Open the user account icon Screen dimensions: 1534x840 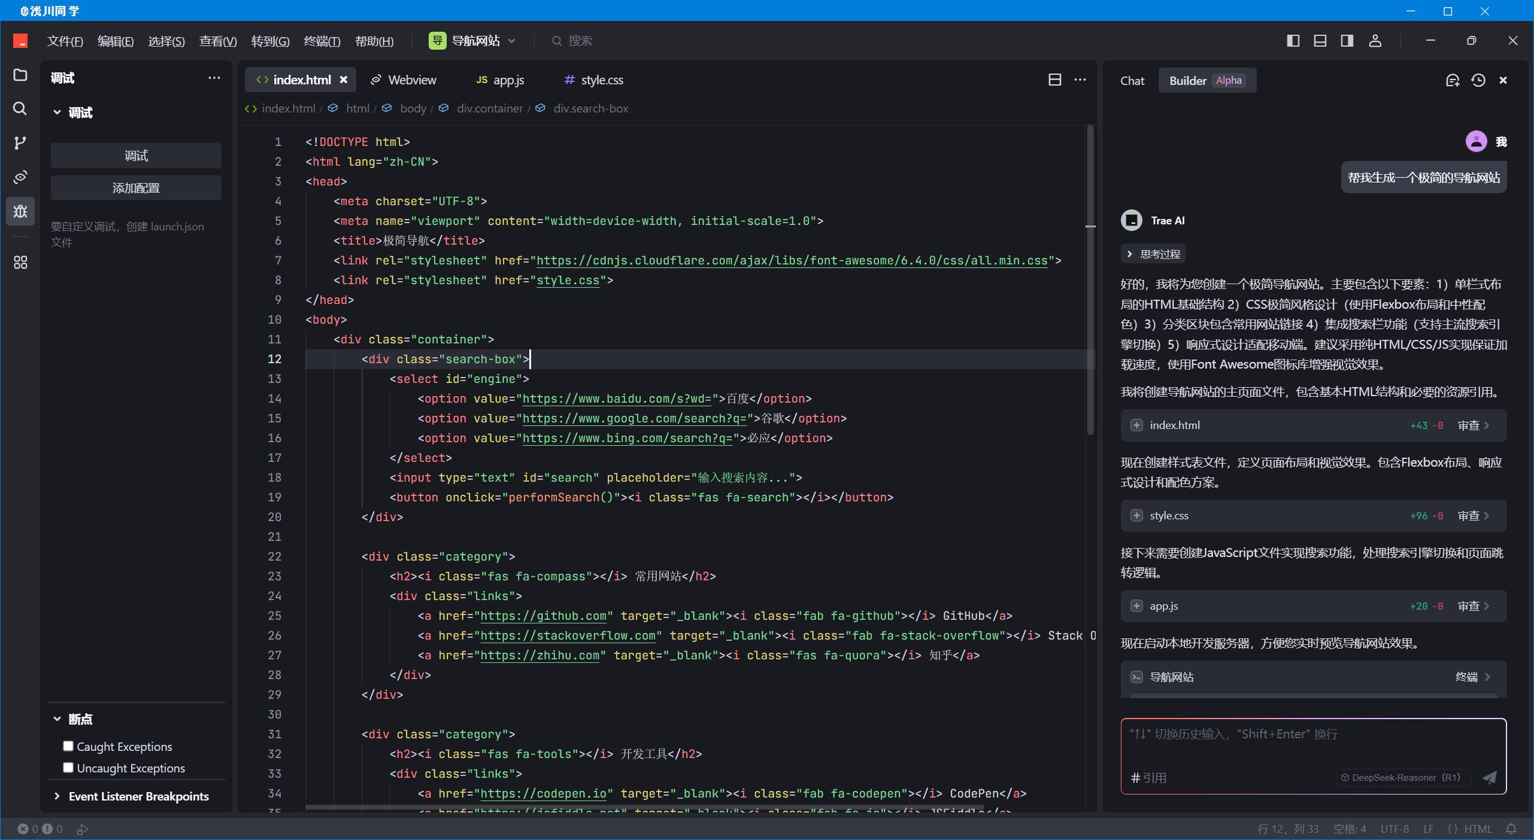pyautogui.click(x=1375, y=41)
